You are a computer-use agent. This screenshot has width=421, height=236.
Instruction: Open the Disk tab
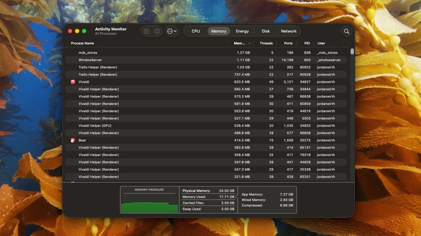pos(266,31)
